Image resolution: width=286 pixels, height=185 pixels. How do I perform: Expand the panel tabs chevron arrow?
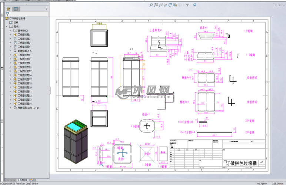point(47,9)
